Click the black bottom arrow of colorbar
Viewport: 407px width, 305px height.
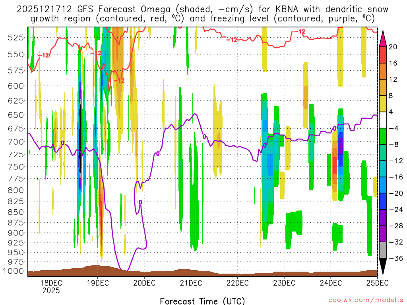[383, 266]
